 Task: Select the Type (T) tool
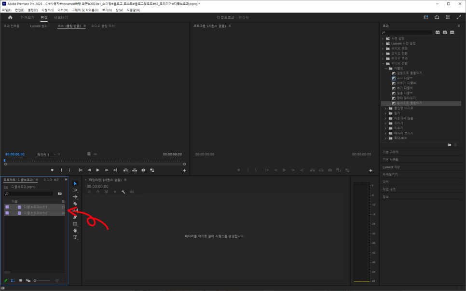pos(75,237)
